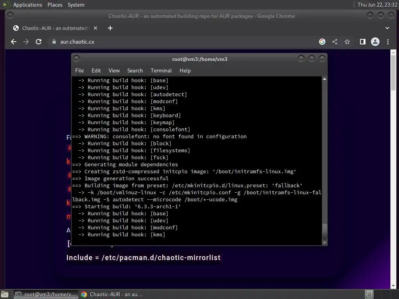
Task: Open terminal Edit menu
Action: (96, 70)
